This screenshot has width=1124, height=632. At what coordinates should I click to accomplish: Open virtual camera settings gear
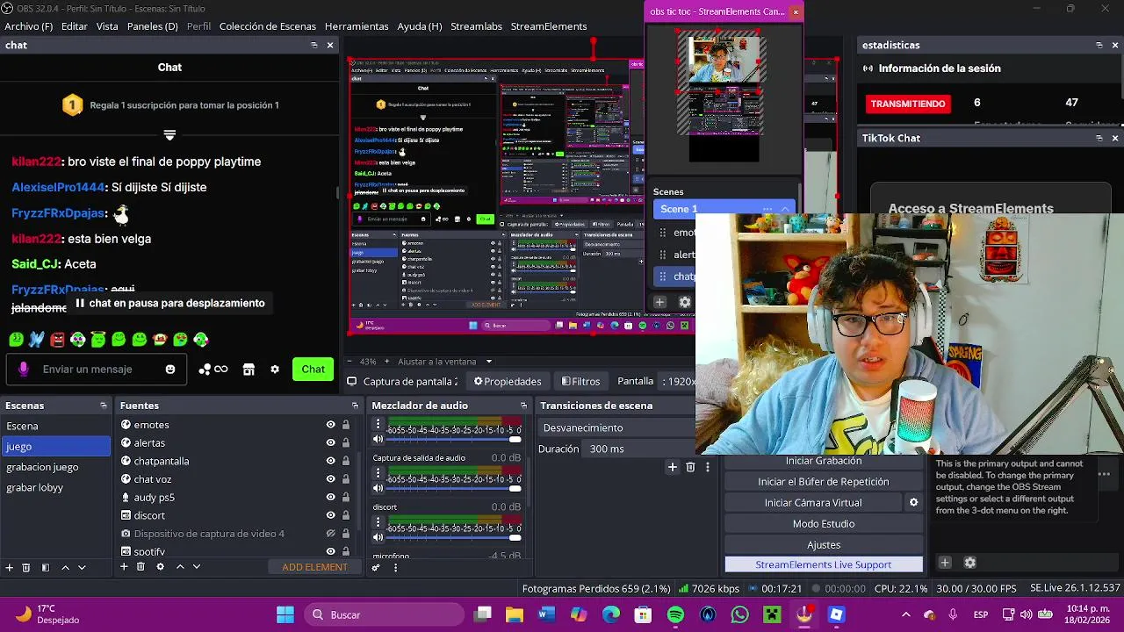coord(913,503)
